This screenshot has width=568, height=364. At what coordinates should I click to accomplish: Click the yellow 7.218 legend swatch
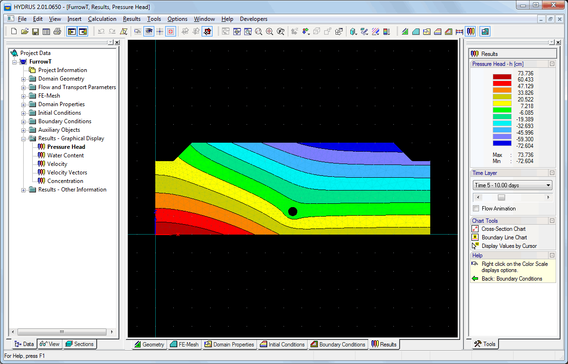[502, 103]
